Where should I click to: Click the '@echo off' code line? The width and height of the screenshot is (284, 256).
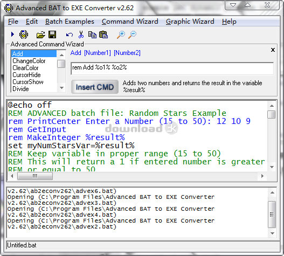(30, 105)
